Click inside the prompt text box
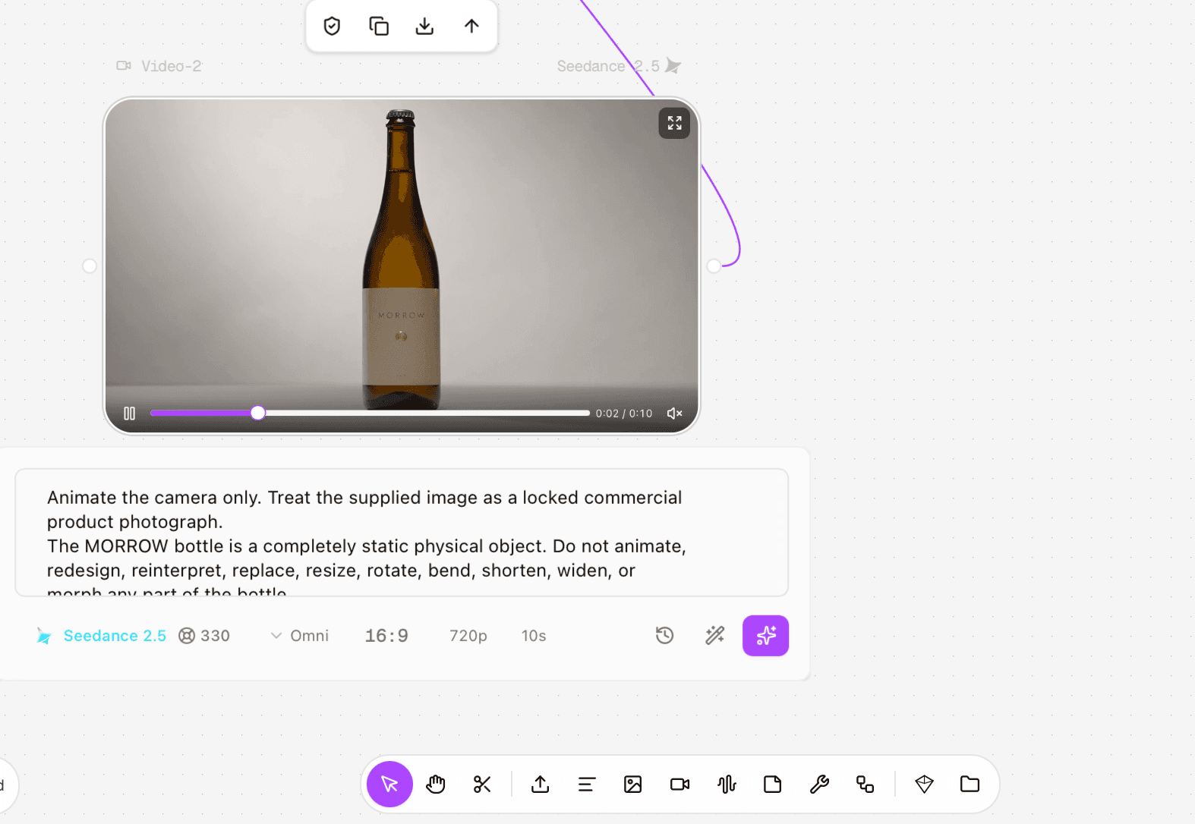 402,533
